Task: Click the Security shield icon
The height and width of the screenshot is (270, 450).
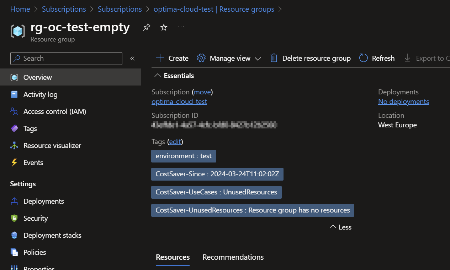Action: coord(14,218)
